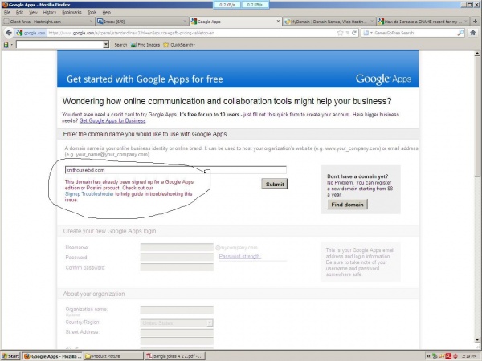Open the Bookmarks menu
This screenshot has height=361, width=482.
tap(71, 13)
